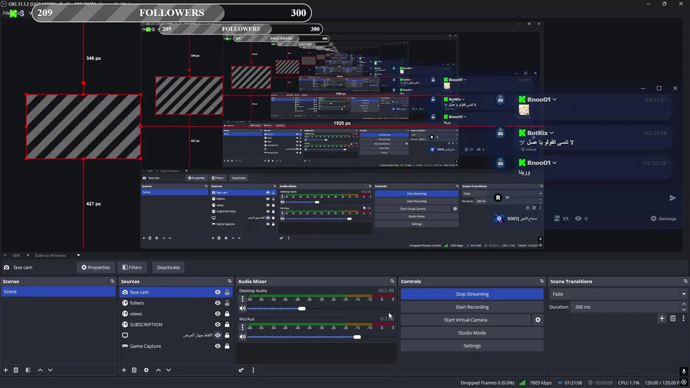Add a transition with plus icon
Viewport: 690px width, 388px height.
(662, 318)
